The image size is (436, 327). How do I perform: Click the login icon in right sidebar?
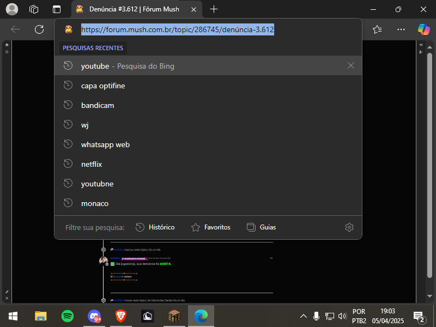point(421,45)
